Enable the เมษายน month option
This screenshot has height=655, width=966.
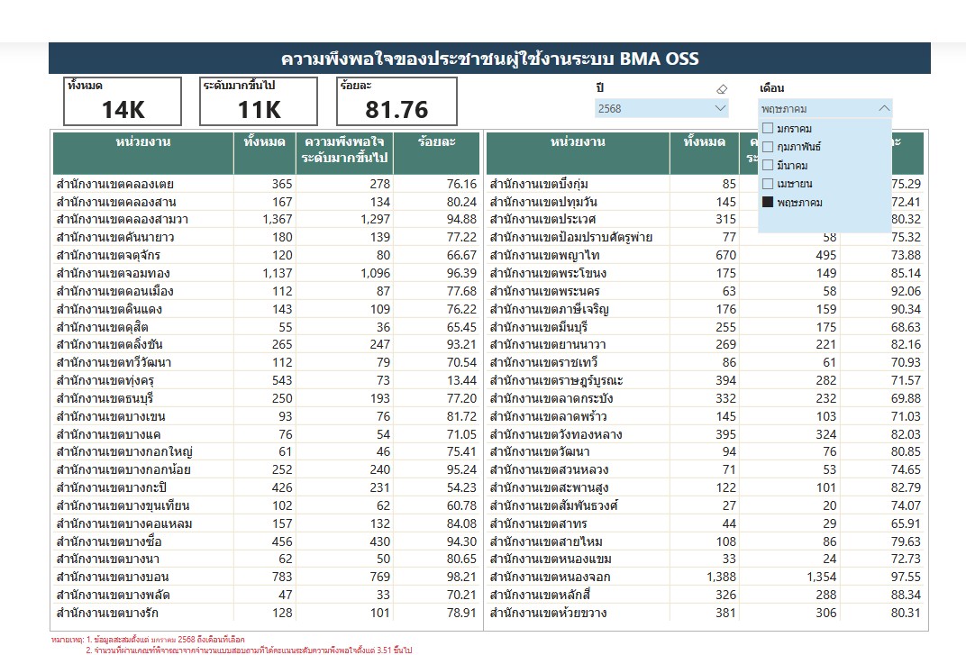pyautogui.click(x=768, y=184)
